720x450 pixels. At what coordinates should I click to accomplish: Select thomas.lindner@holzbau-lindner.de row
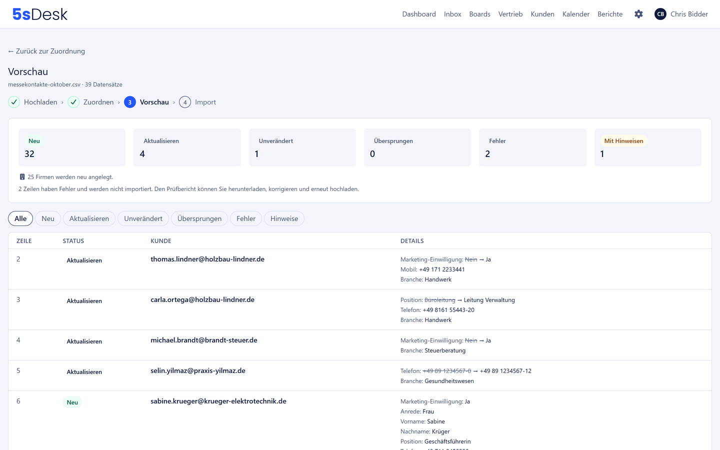[360, 269]
